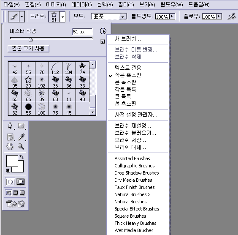The width and height of the screenshot is (238, 235).
Task: Swap foreground and background colors
Action: (x=22, y=157)
